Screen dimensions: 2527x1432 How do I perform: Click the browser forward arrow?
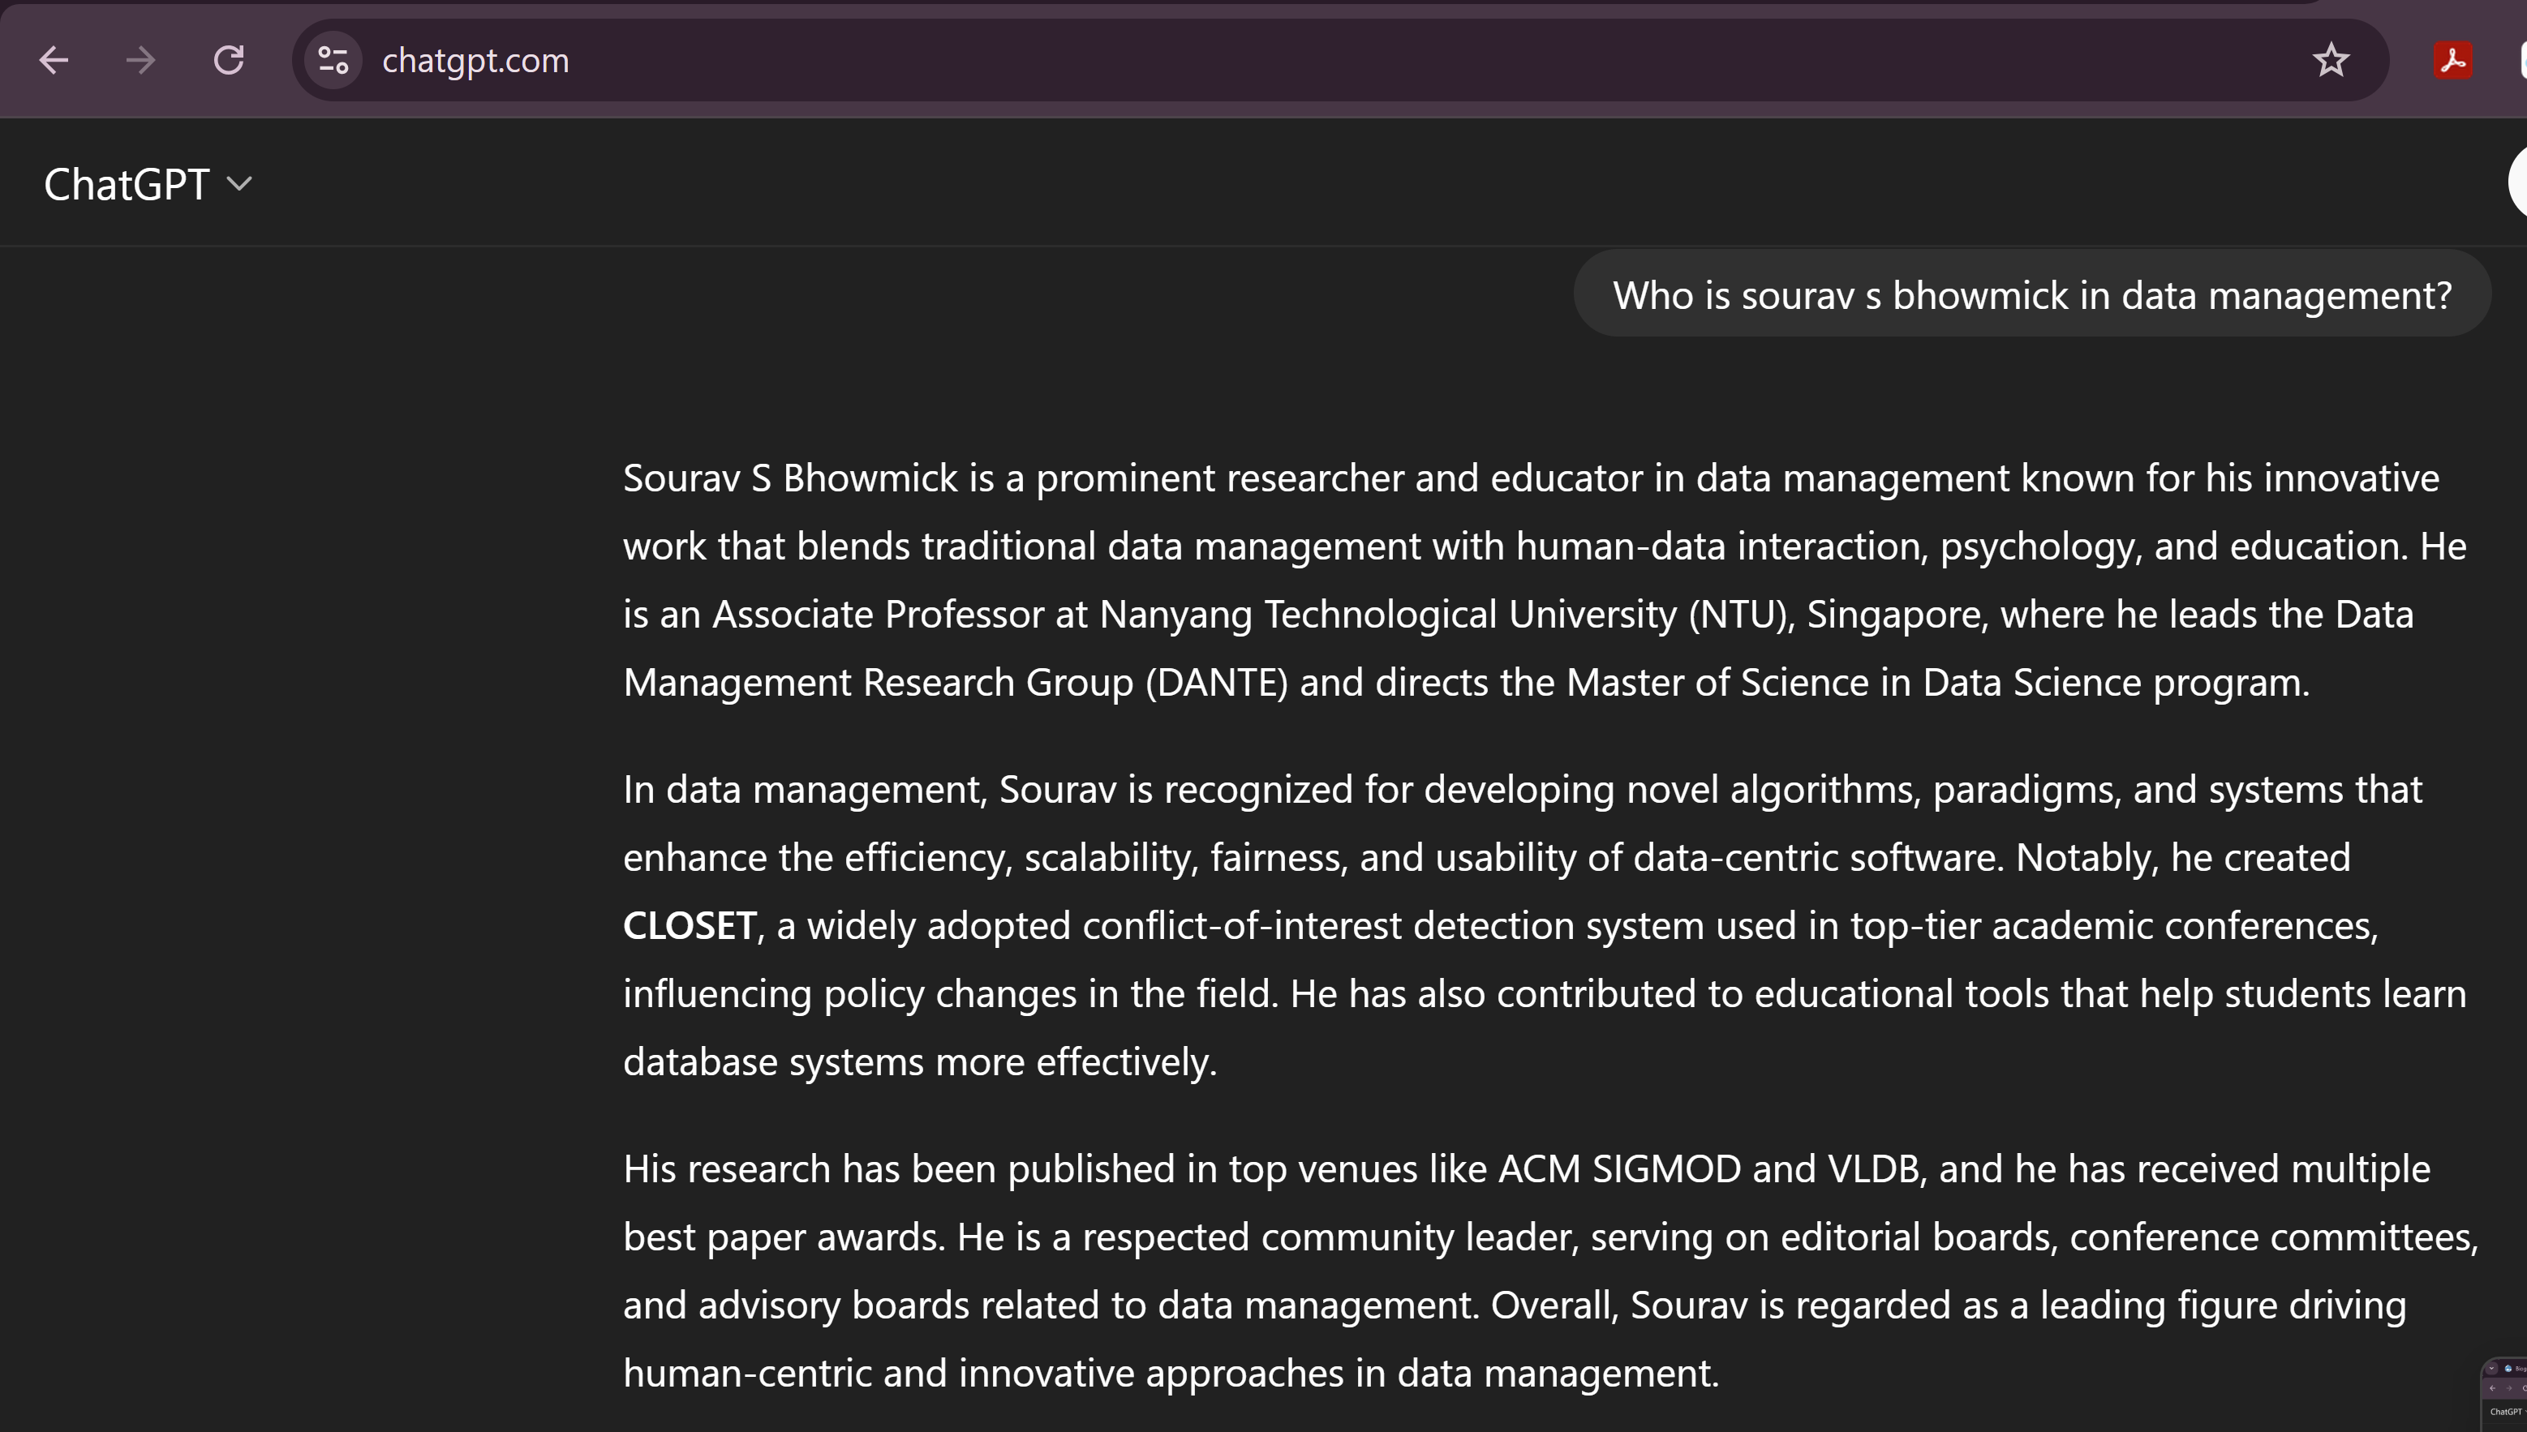tap(140, 61)
